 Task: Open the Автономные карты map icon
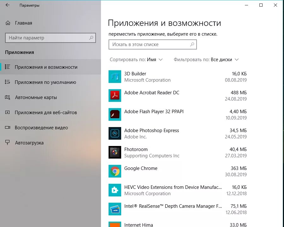pyautogui.click(x=8, y=97)
